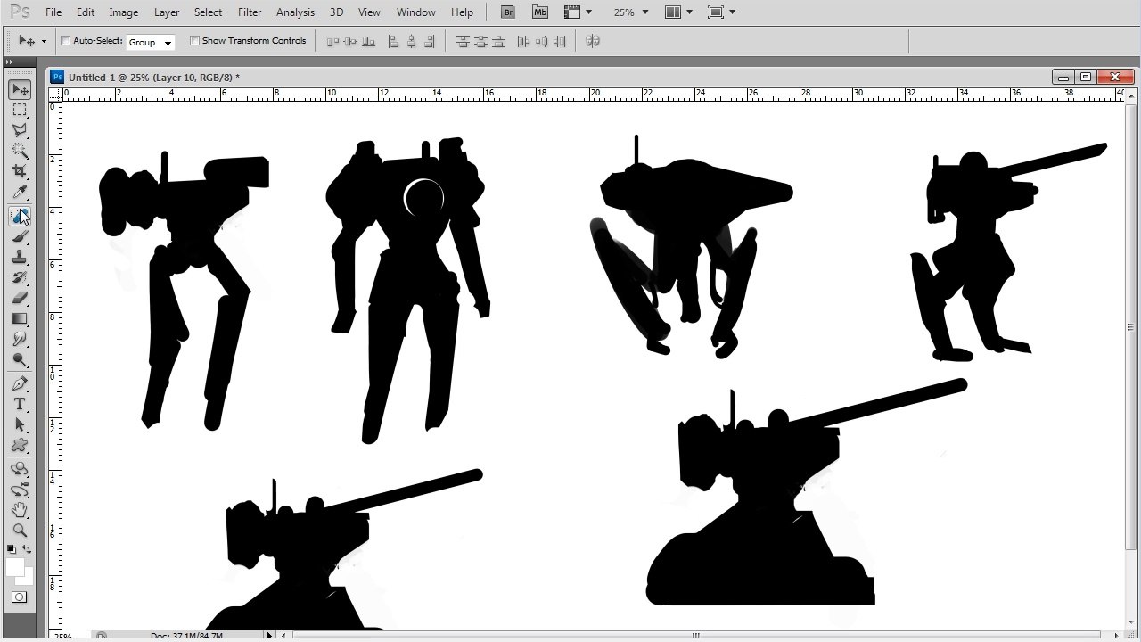
Task: Select the Horizontal Type tool
Action: click(20, 404)
